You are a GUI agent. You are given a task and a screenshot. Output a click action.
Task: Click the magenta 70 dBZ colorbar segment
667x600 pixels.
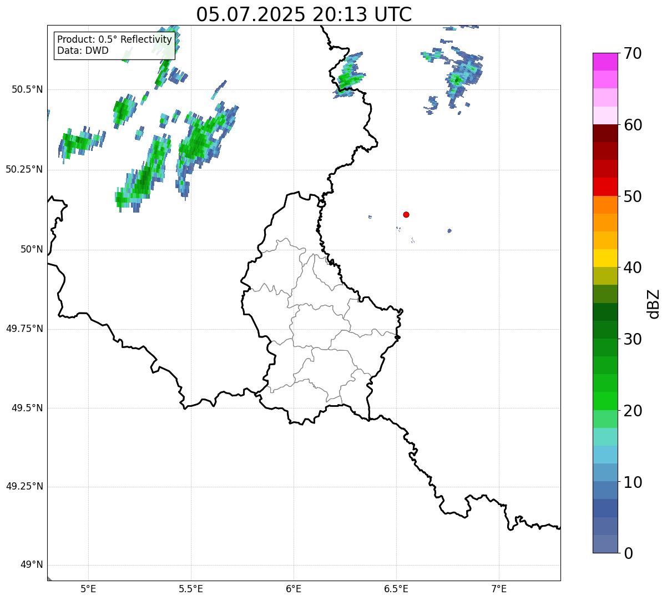click(605, 62)
